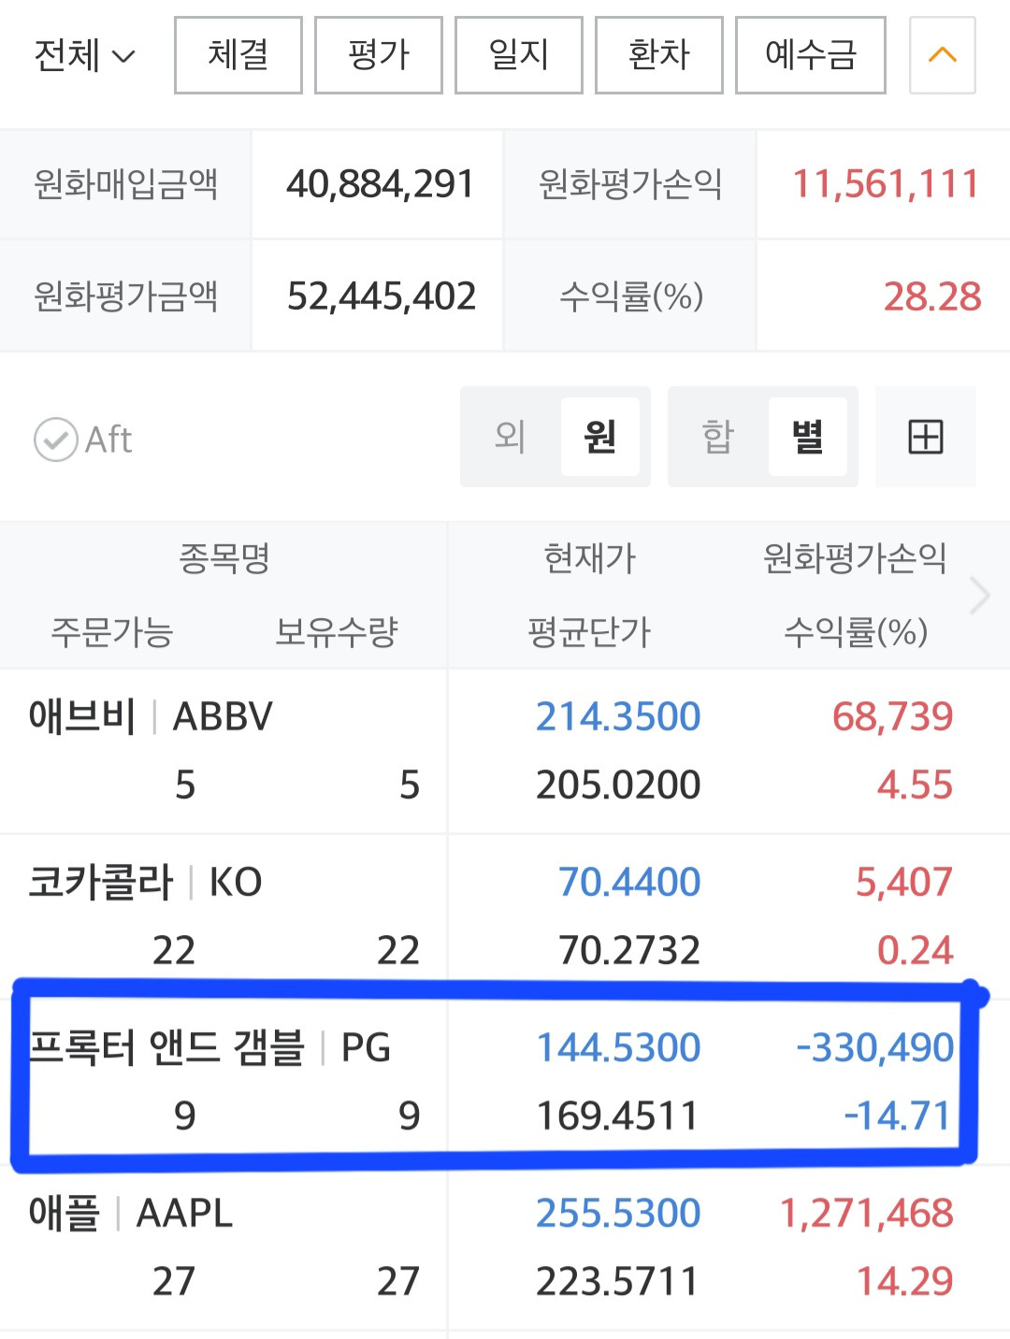This screenshot has width=1010, height=1339.
Task: Tap KO return rate 0.24
Action: click(x=915, y=951)
